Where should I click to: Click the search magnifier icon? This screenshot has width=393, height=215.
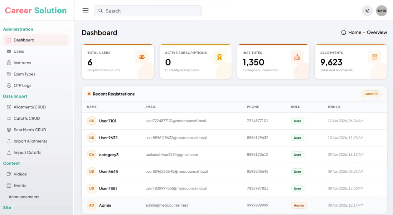(x=100, y=11)
